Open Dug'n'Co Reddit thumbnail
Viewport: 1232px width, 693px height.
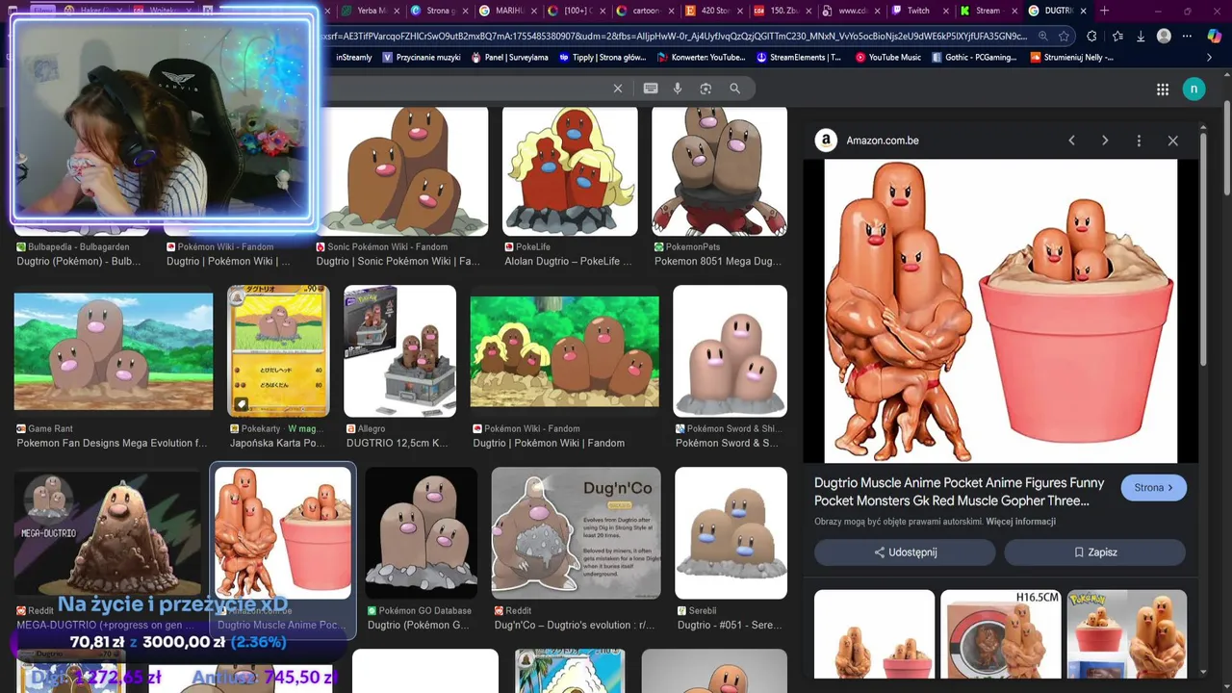point(576,533)
